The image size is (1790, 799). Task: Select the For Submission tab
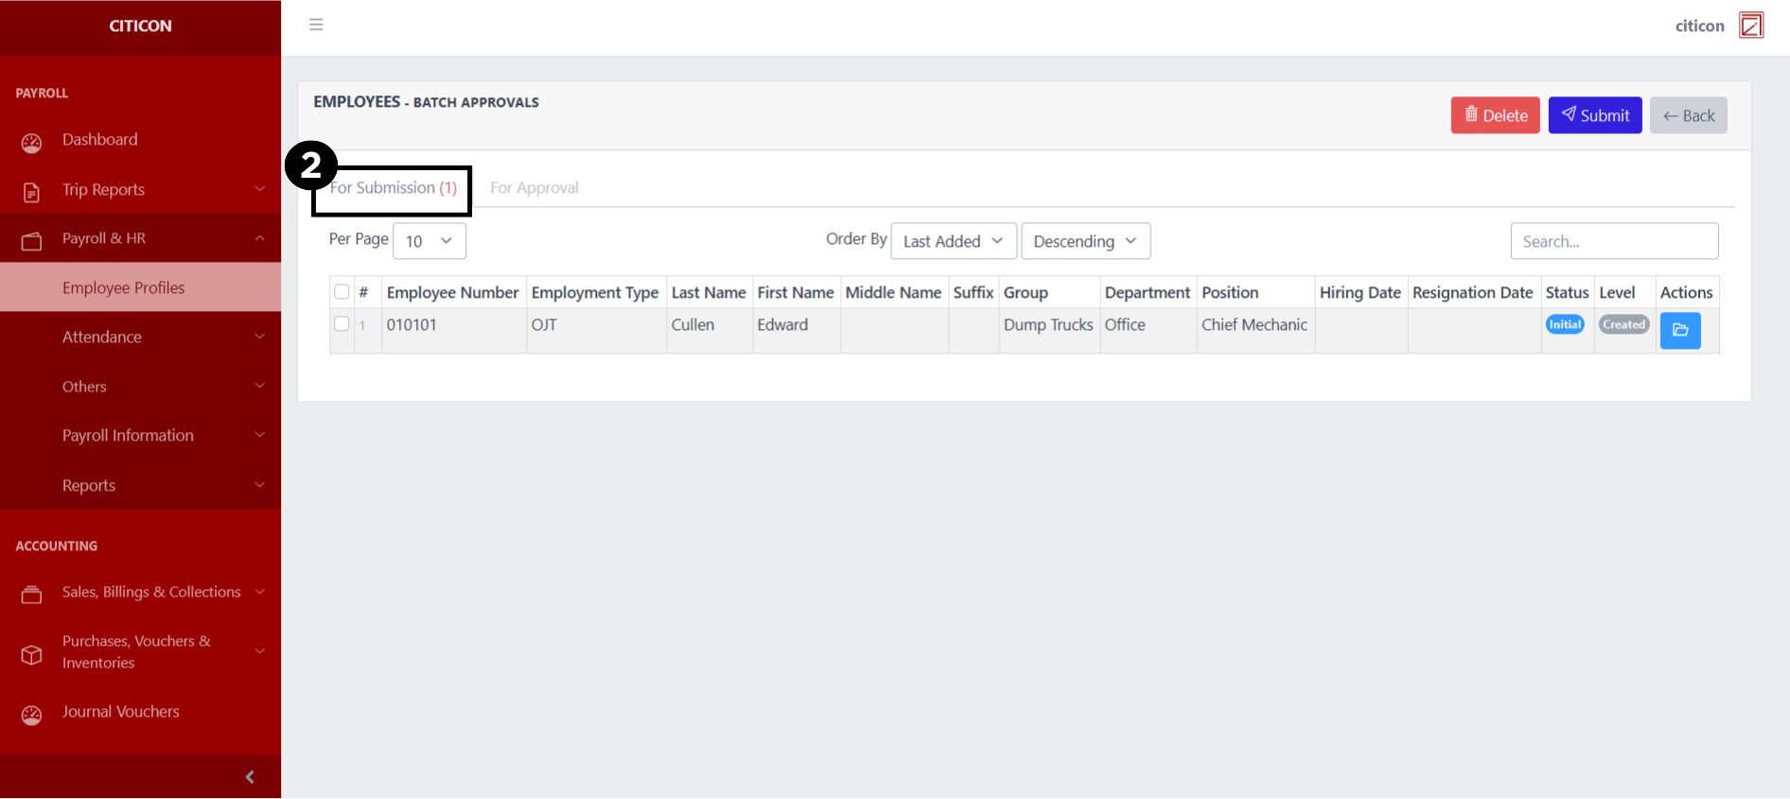pos(393,188)
